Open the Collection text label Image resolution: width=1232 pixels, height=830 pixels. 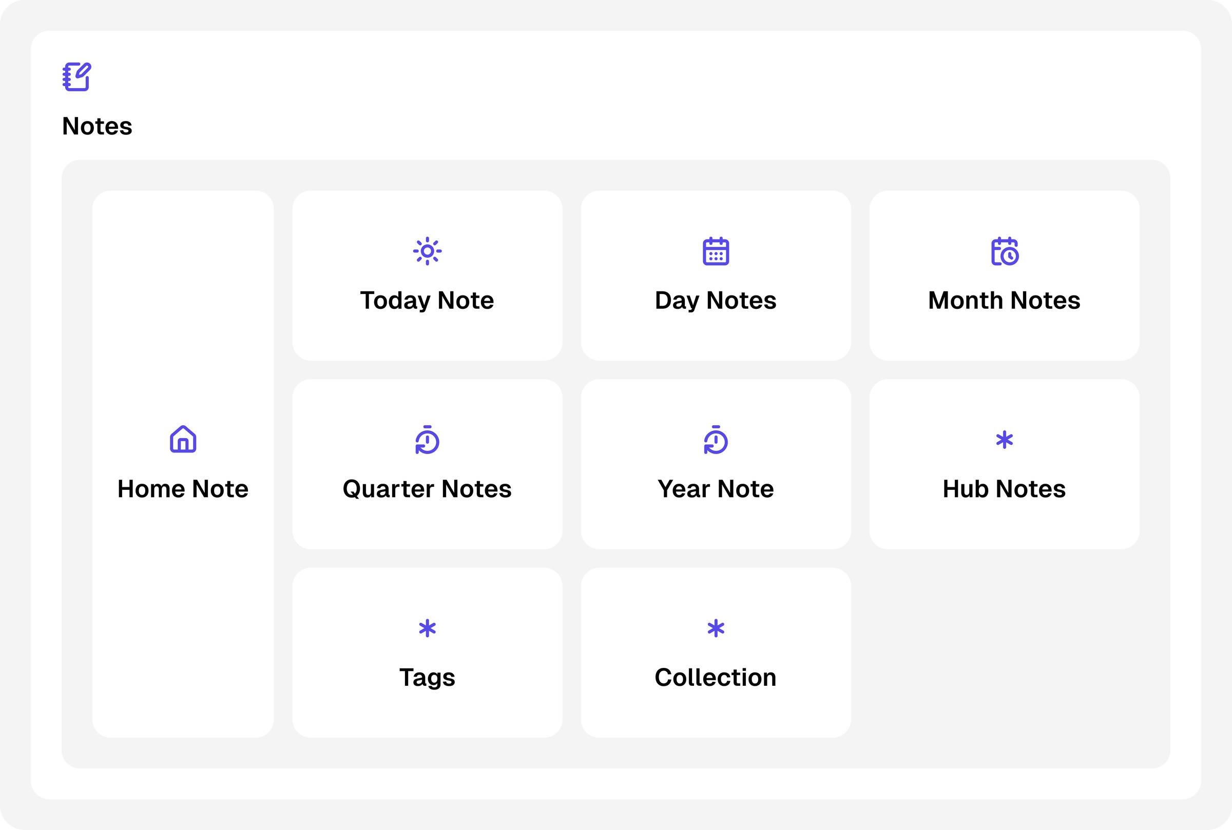coord(716,678)
